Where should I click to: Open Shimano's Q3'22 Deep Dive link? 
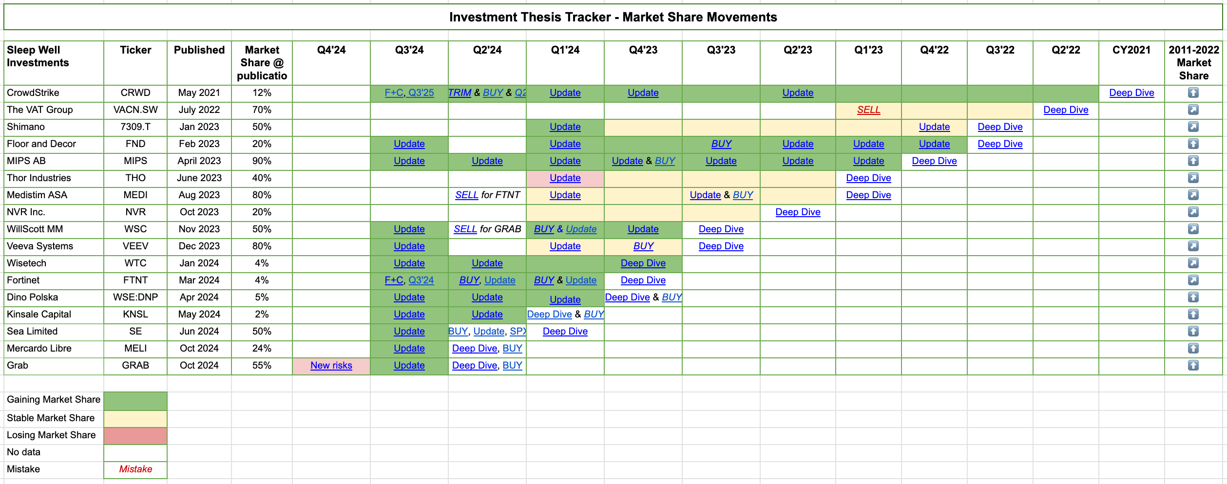pos(1000,127)
